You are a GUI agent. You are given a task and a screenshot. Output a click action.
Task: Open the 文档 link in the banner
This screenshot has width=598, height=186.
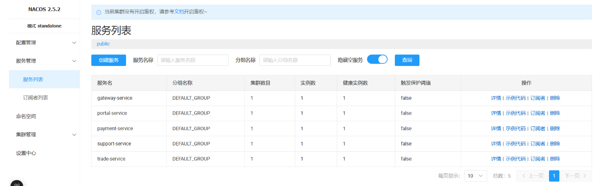179,12
